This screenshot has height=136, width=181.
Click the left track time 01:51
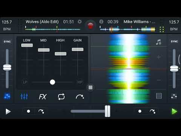coord(68,22)
